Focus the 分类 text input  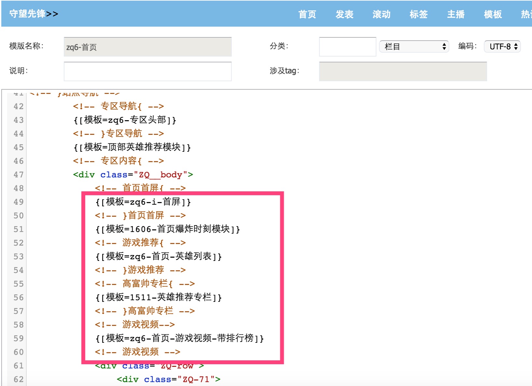point(348,47)
